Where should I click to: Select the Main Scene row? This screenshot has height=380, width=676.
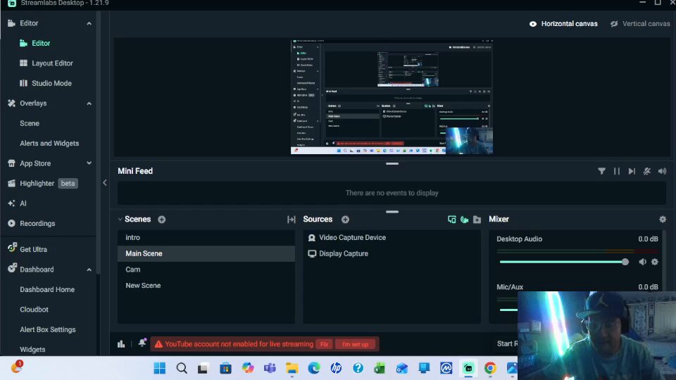coord(206,253)
